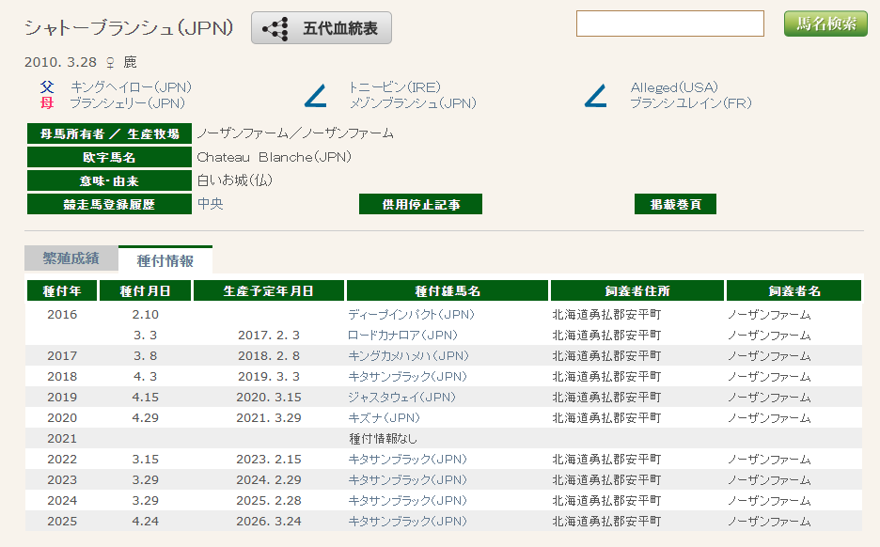Click the 飼養者住所 column header
Image resolution: width=880 pixels, height=547 pixels.
(637, 290)
